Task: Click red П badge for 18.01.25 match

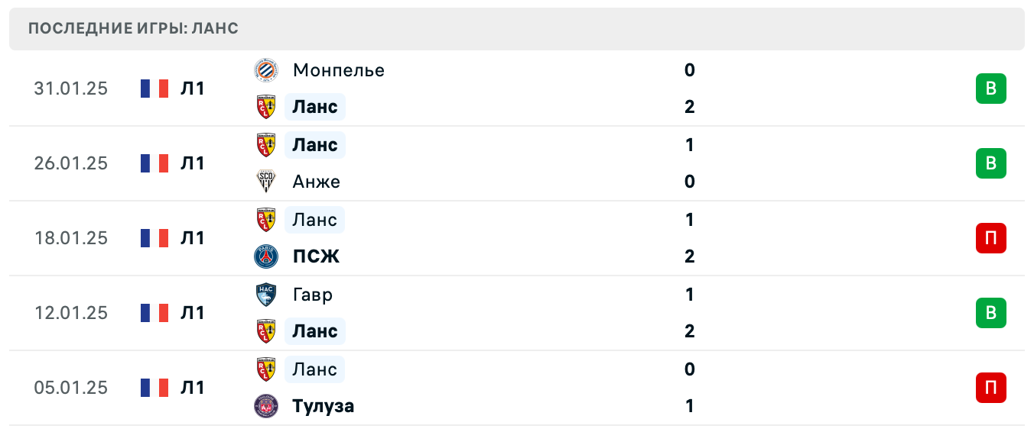Action: point(990,238)
